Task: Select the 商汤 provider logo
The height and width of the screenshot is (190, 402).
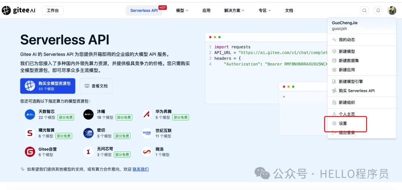Action: (147, 152)
